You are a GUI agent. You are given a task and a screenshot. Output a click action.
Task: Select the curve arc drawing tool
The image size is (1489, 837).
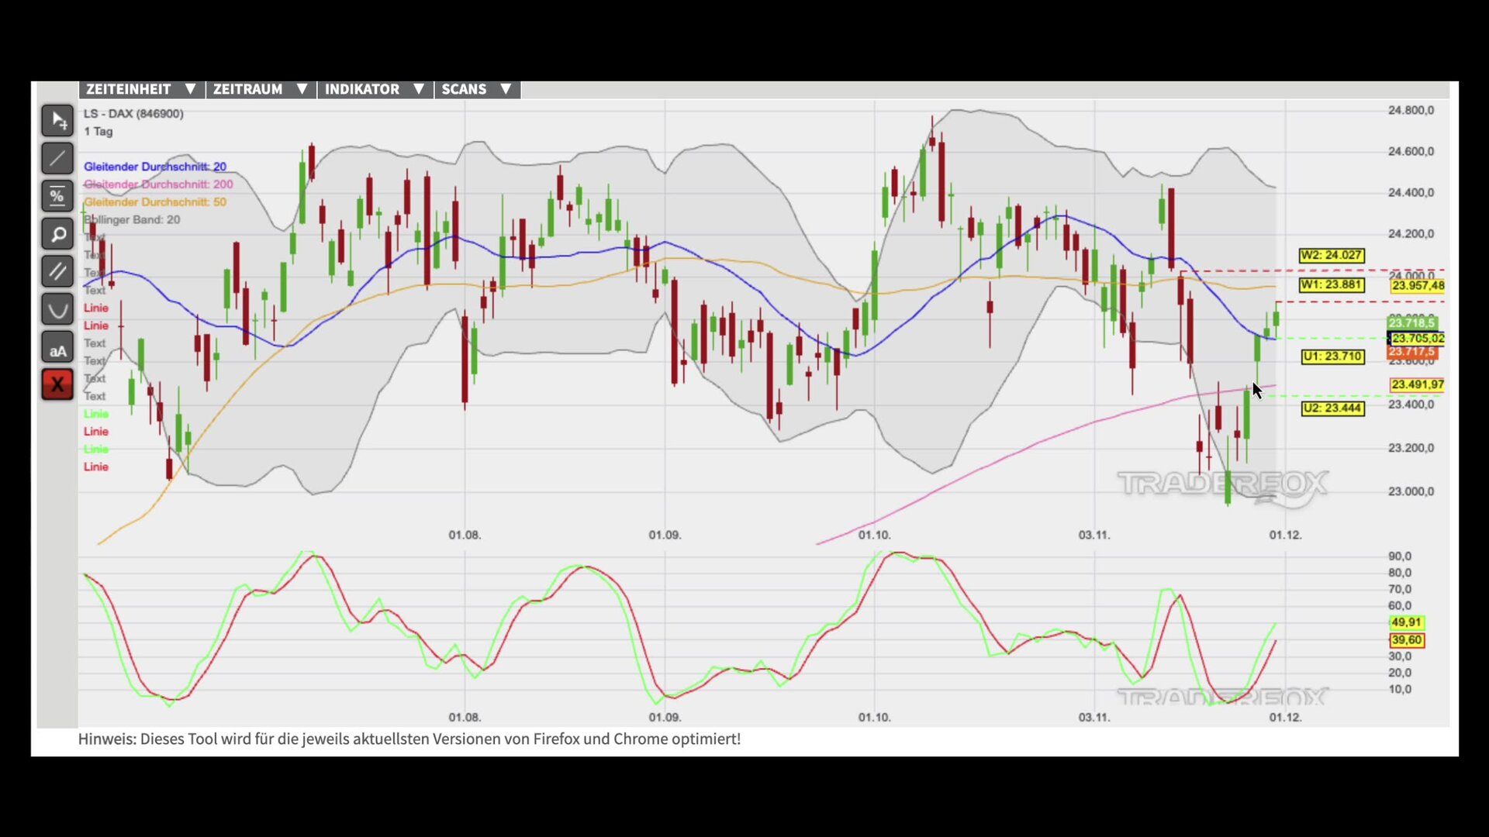pyautogui.click(x=57, y=310)
